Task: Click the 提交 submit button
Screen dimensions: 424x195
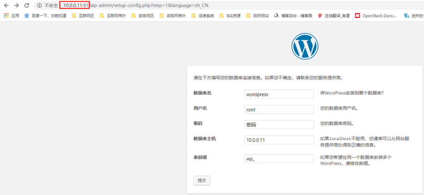Action: tap(202, 180)
